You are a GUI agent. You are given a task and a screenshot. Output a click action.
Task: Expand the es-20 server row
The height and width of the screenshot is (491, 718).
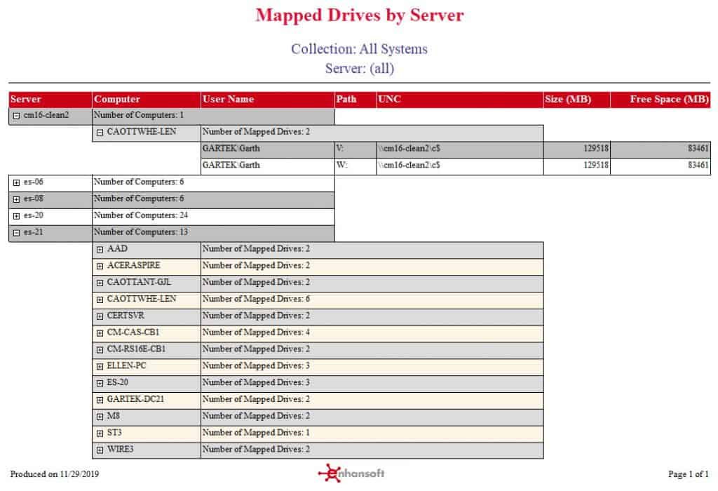click(x=17, y=216)
